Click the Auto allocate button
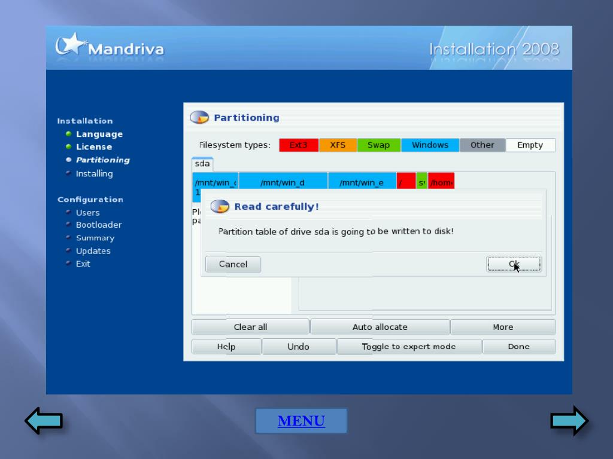This screenshot has width=613, height=459. click(x=380, y=327)
